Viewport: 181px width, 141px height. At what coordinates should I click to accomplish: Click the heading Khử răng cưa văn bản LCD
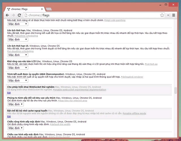click(21, 61)
